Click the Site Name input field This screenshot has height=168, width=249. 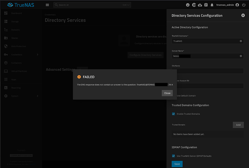(208, 71)
